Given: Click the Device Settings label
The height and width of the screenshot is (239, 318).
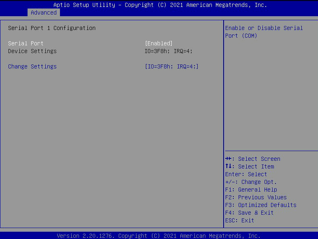Looking at the screenshot, I should point(32,51).
